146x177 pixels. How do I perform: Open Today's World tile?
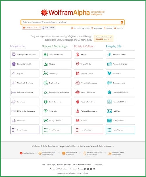(x=121, y=121)
